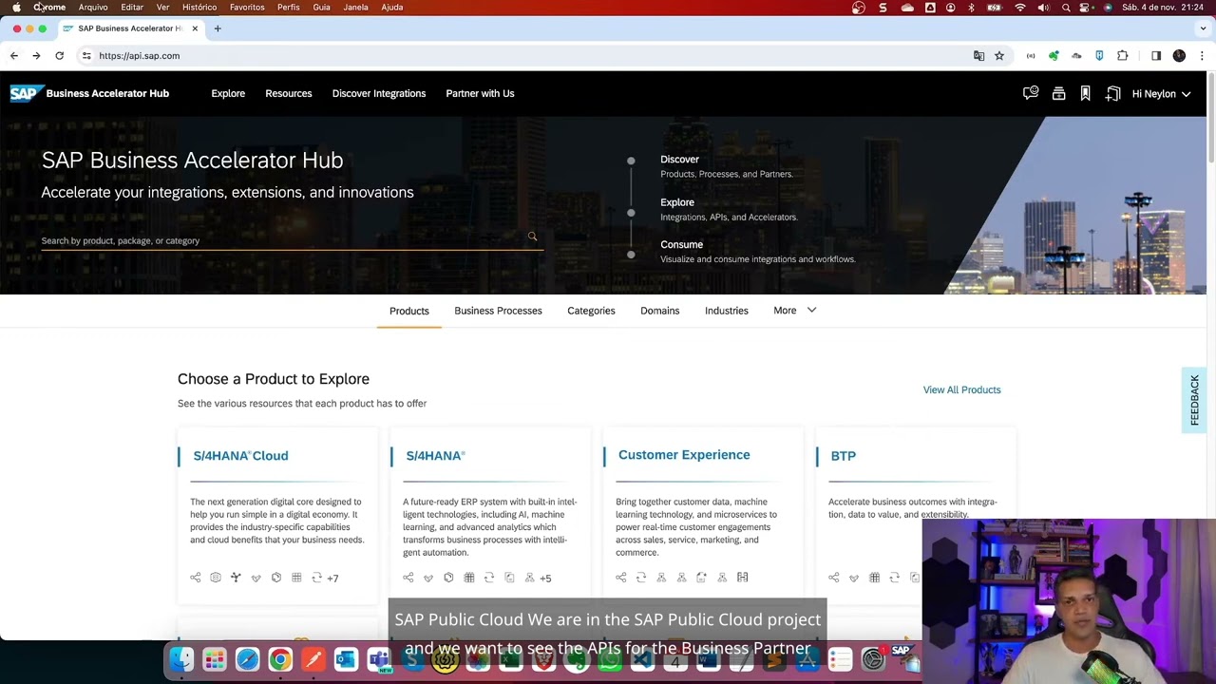Open bookmarks icon in the SAP header
This screenshot has height=684, width=1216.
(1085, 93)
